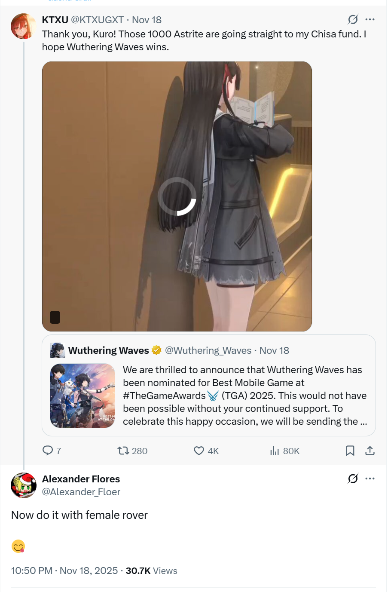Open the Wuthering Waves account avatar in quote
This screenshot has width=391, height=592.
[58, 350]
